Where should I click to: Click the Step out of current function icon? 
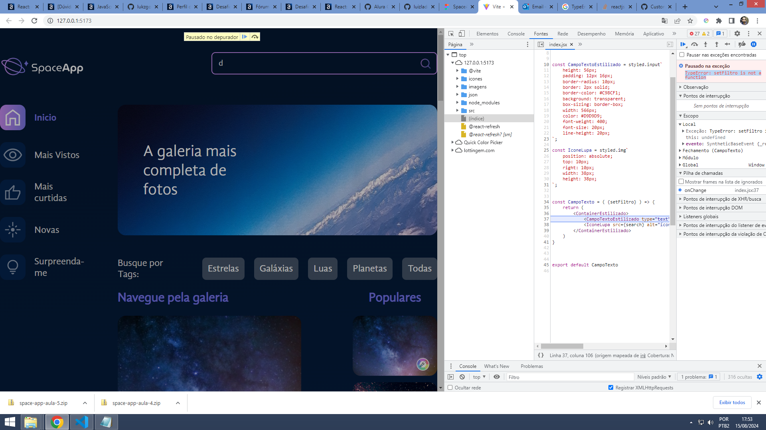pos(717,44)
